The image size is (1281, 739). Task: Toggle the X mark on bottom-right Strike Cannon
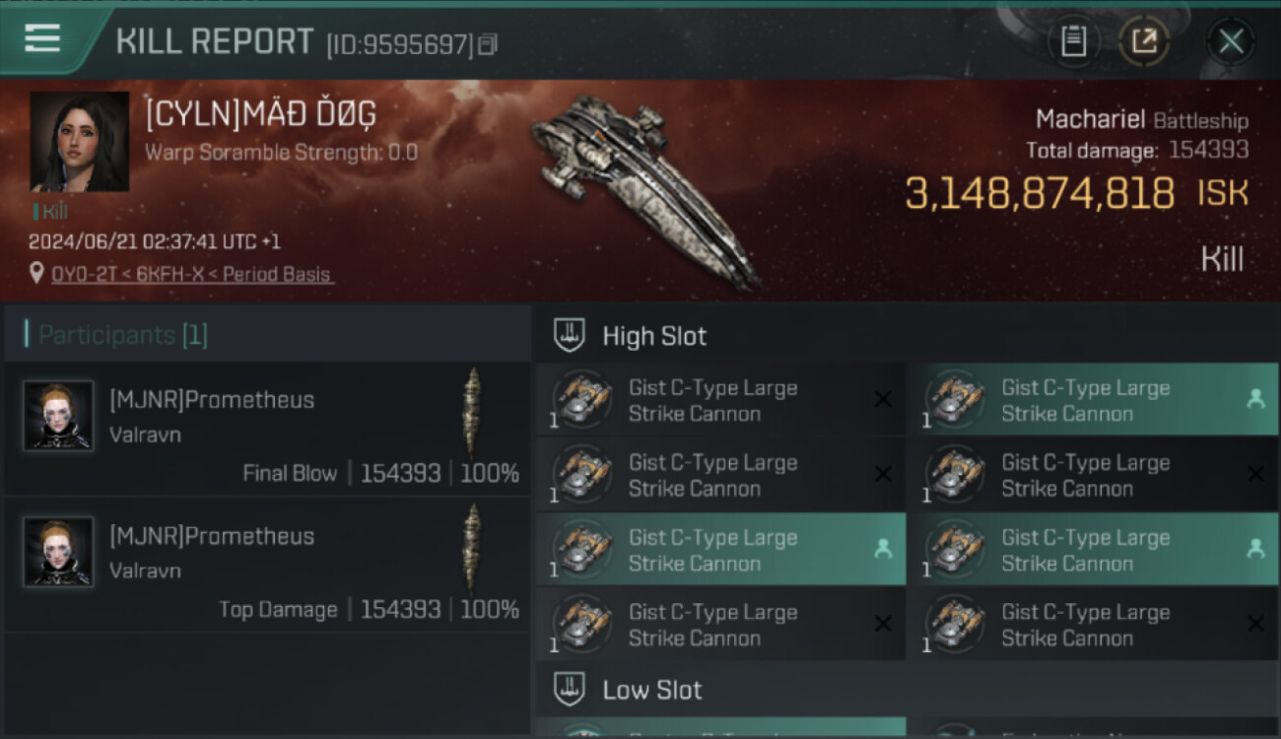pyautogui.click(x=1255, y=624)
